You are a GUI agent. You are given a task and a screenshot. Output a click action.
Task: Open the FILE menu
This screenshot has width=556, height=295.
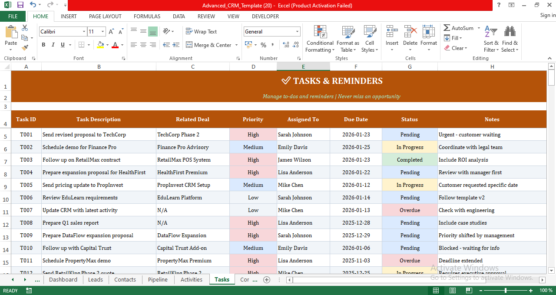13,16
